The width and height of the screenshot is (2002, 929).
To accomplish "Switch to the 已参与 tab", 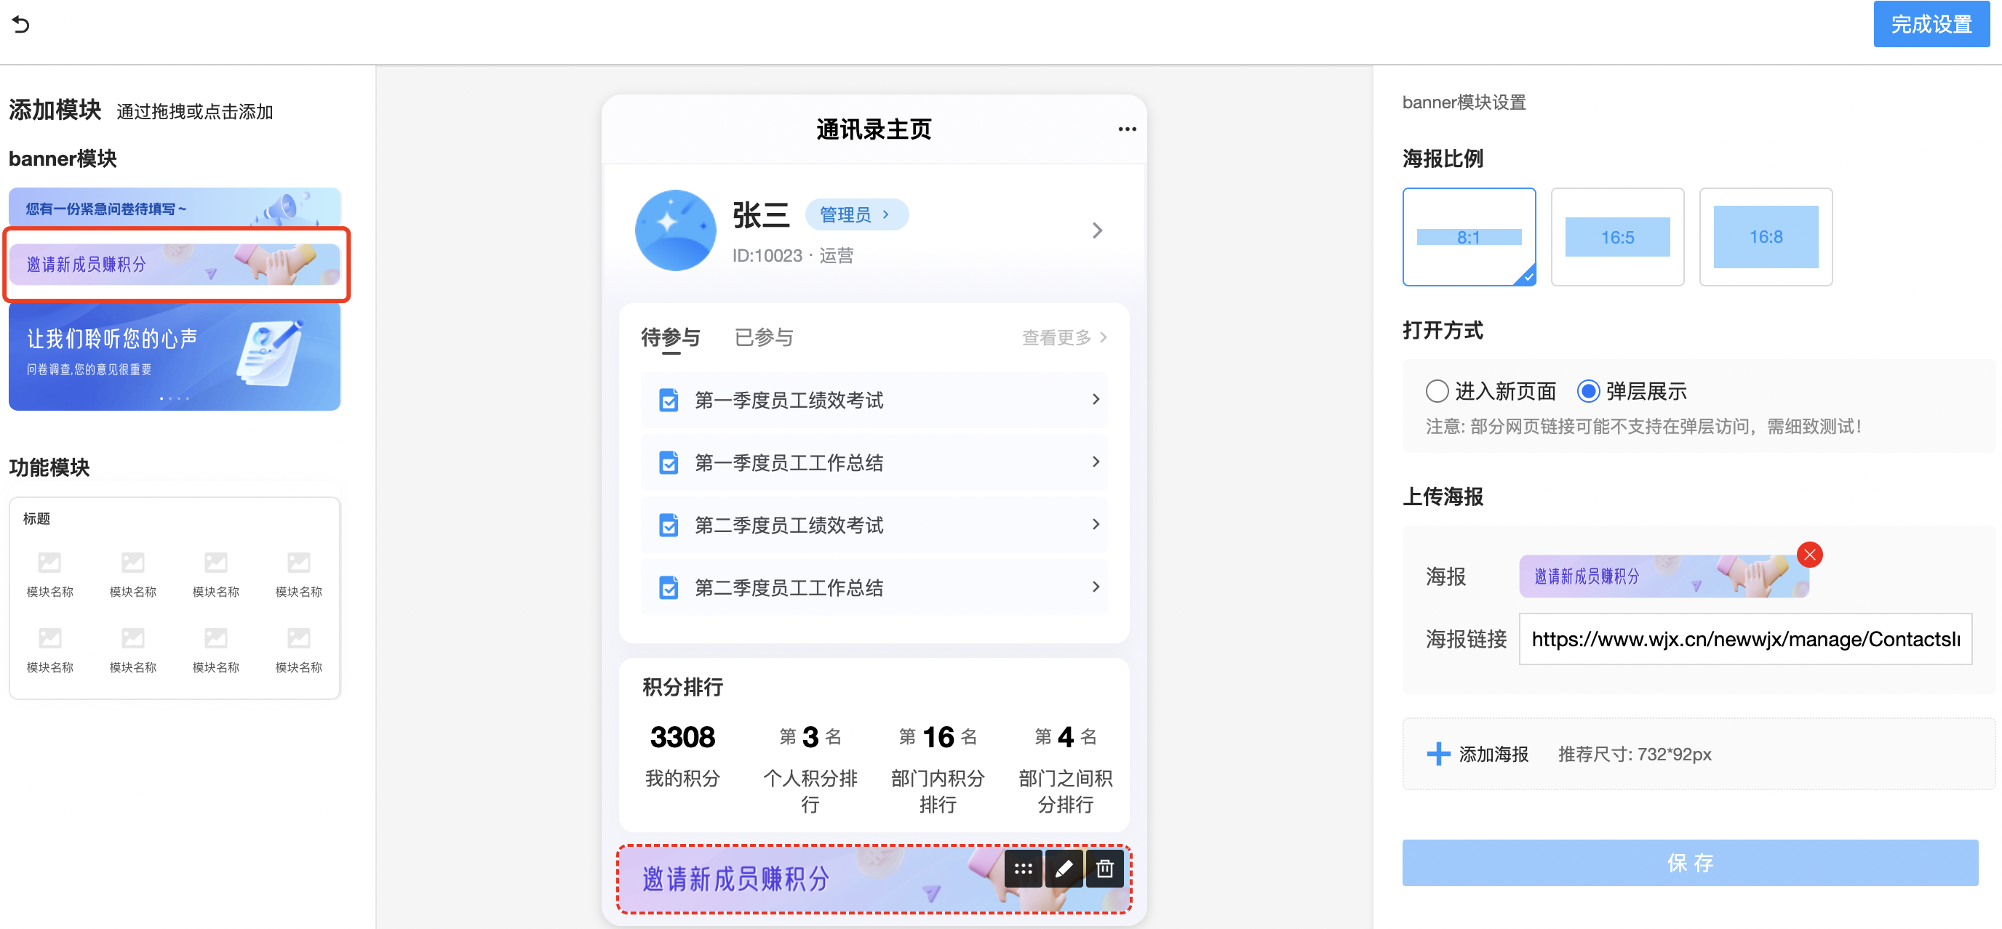I will point(763,337).
